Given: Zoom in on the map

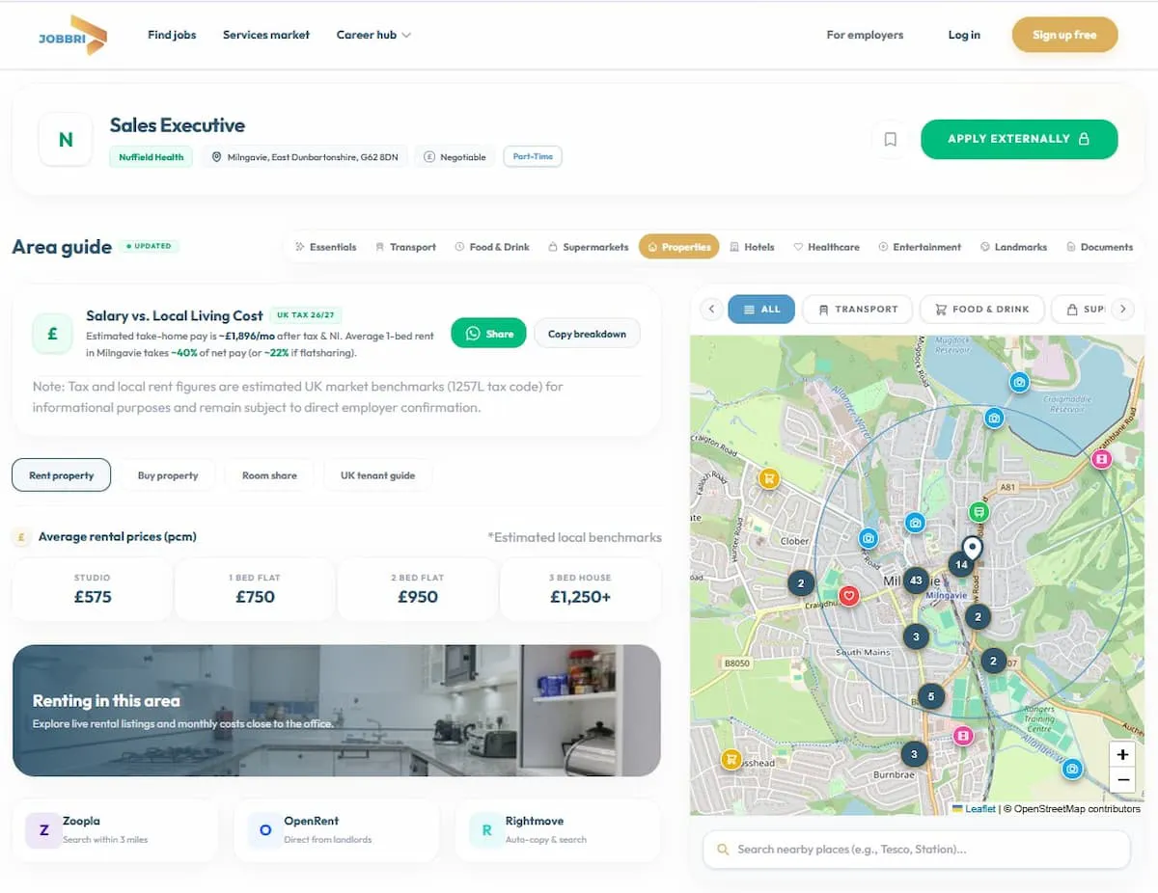Looking at the screenshot, I should pyautogui.click(x=1122, y=754).
